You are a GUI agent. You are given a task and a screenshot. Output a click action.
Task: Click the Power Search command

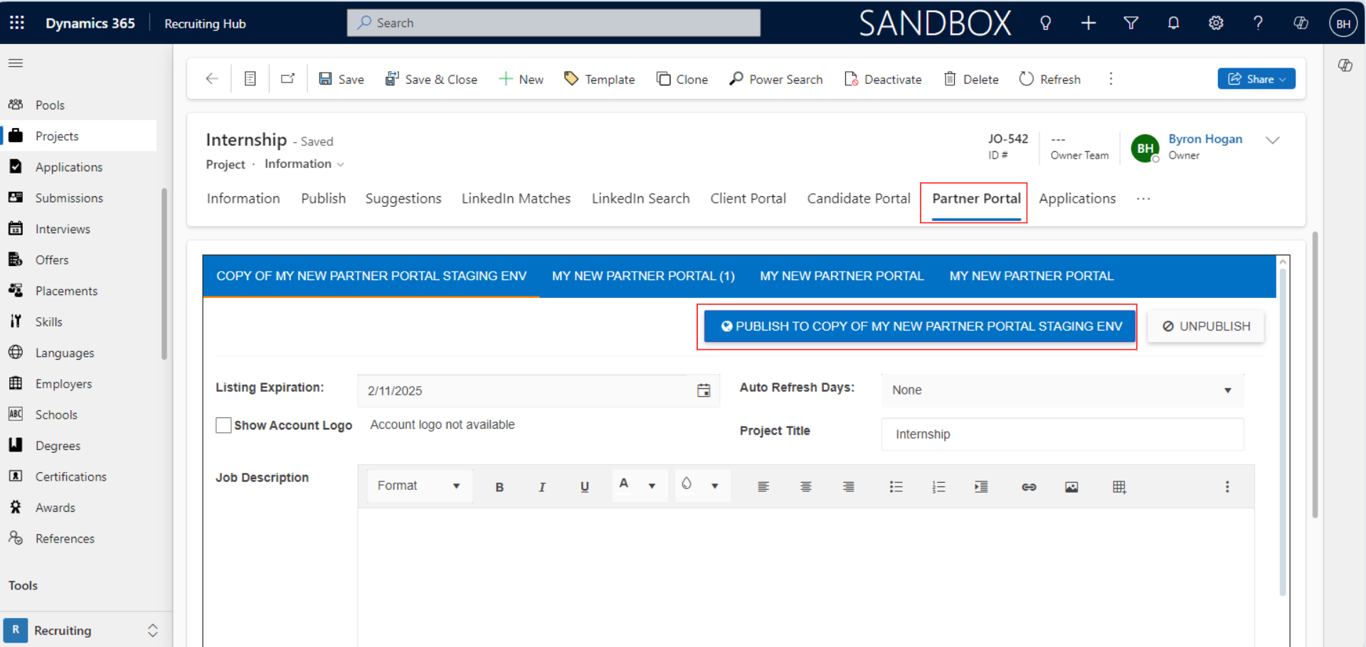[775, 79]
